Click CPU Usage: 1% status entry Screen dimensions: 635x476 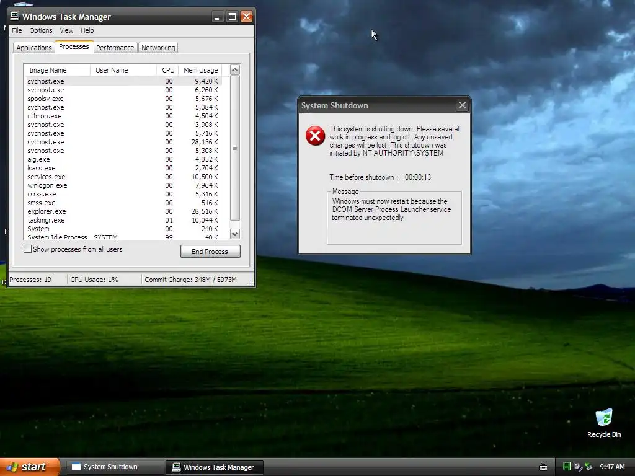pos(94,280)
